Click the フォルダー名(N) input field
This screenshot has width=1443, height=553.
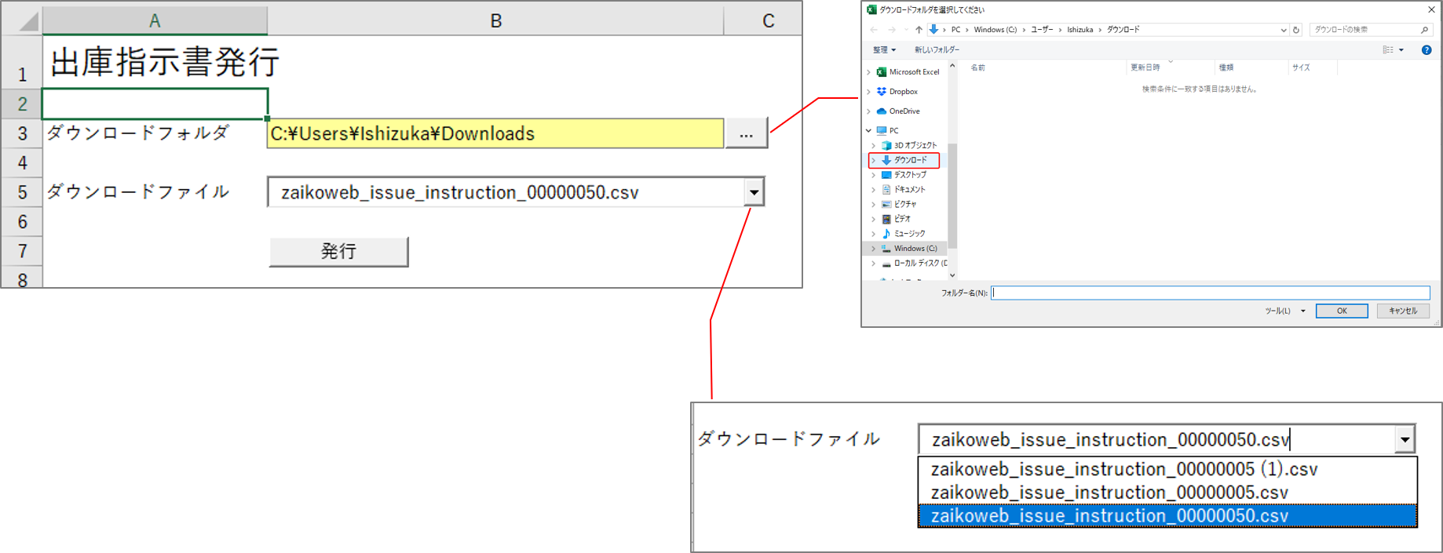(1209, 293)
